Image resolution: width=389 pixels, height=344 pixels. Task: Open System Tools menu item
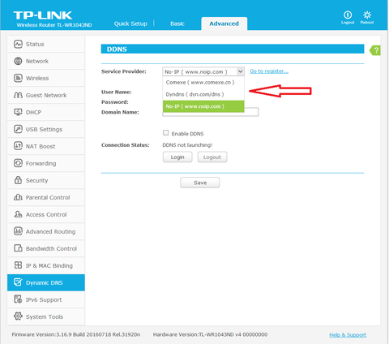click(46, 316)
